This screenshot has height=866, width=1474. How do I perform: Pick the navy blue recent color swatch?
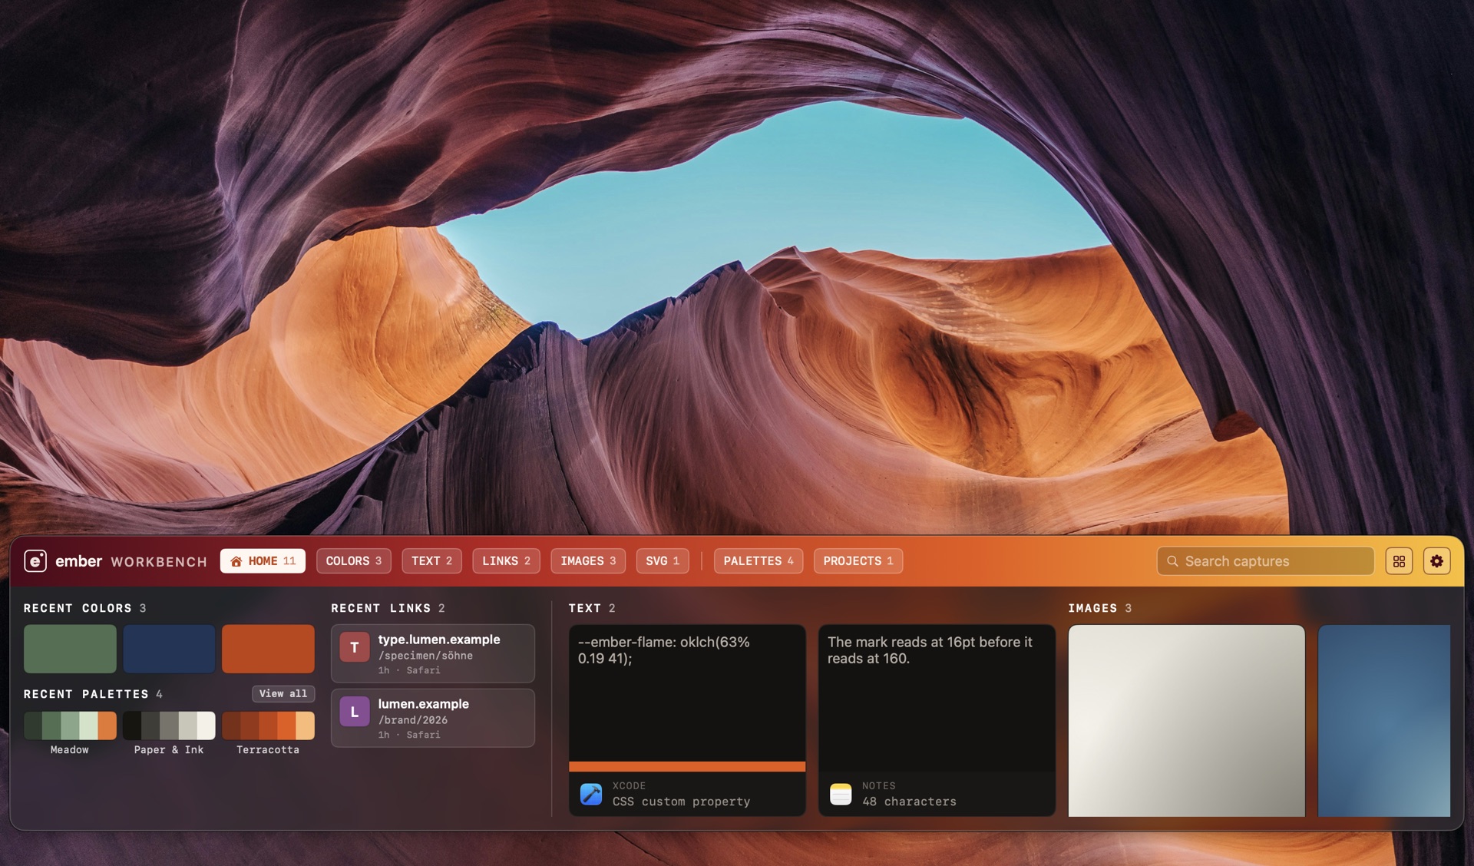(x=169, y=649)
